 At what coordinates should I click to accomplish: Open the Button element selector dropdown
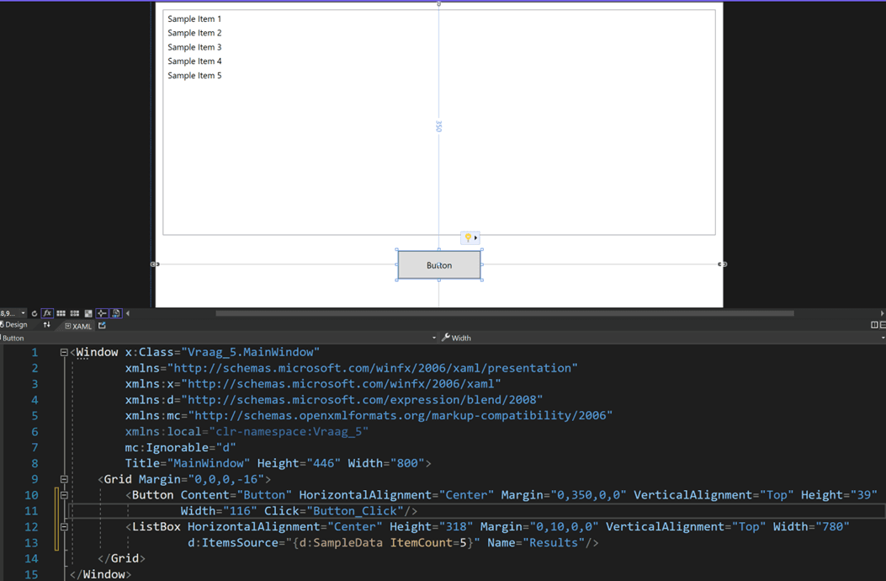point(434,338)
